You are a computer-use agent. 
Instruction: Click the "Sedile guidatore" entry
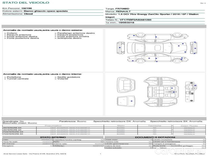[x=69, y=77]
